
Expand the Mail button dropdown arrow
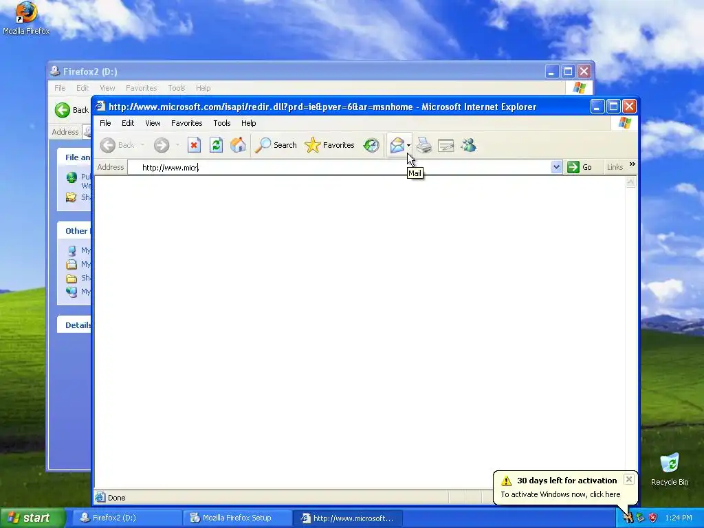[x=408, y=145]
